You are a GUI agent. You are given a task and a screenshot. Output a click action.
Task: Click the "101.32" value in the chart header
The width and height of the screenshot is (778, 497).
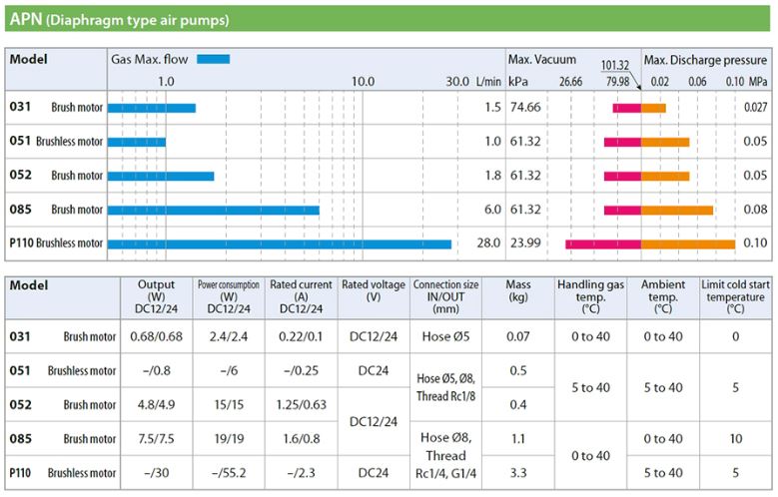pos(615,66)
